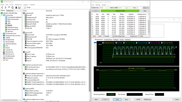Switch to the Cooling Fans tab
182x102 pixels.
[108, 40]
